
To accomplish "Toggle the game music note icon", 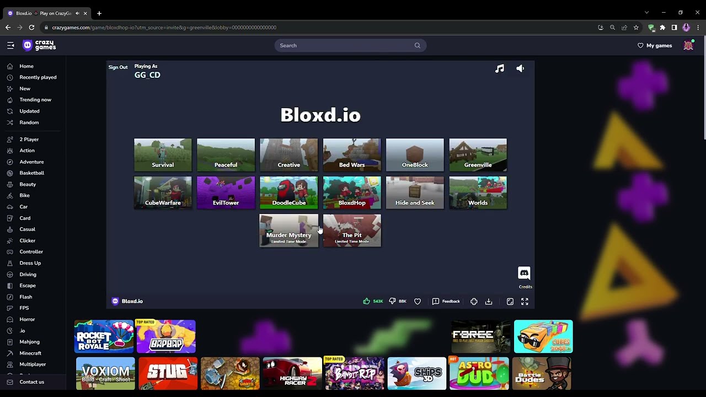I will point(499,68).
